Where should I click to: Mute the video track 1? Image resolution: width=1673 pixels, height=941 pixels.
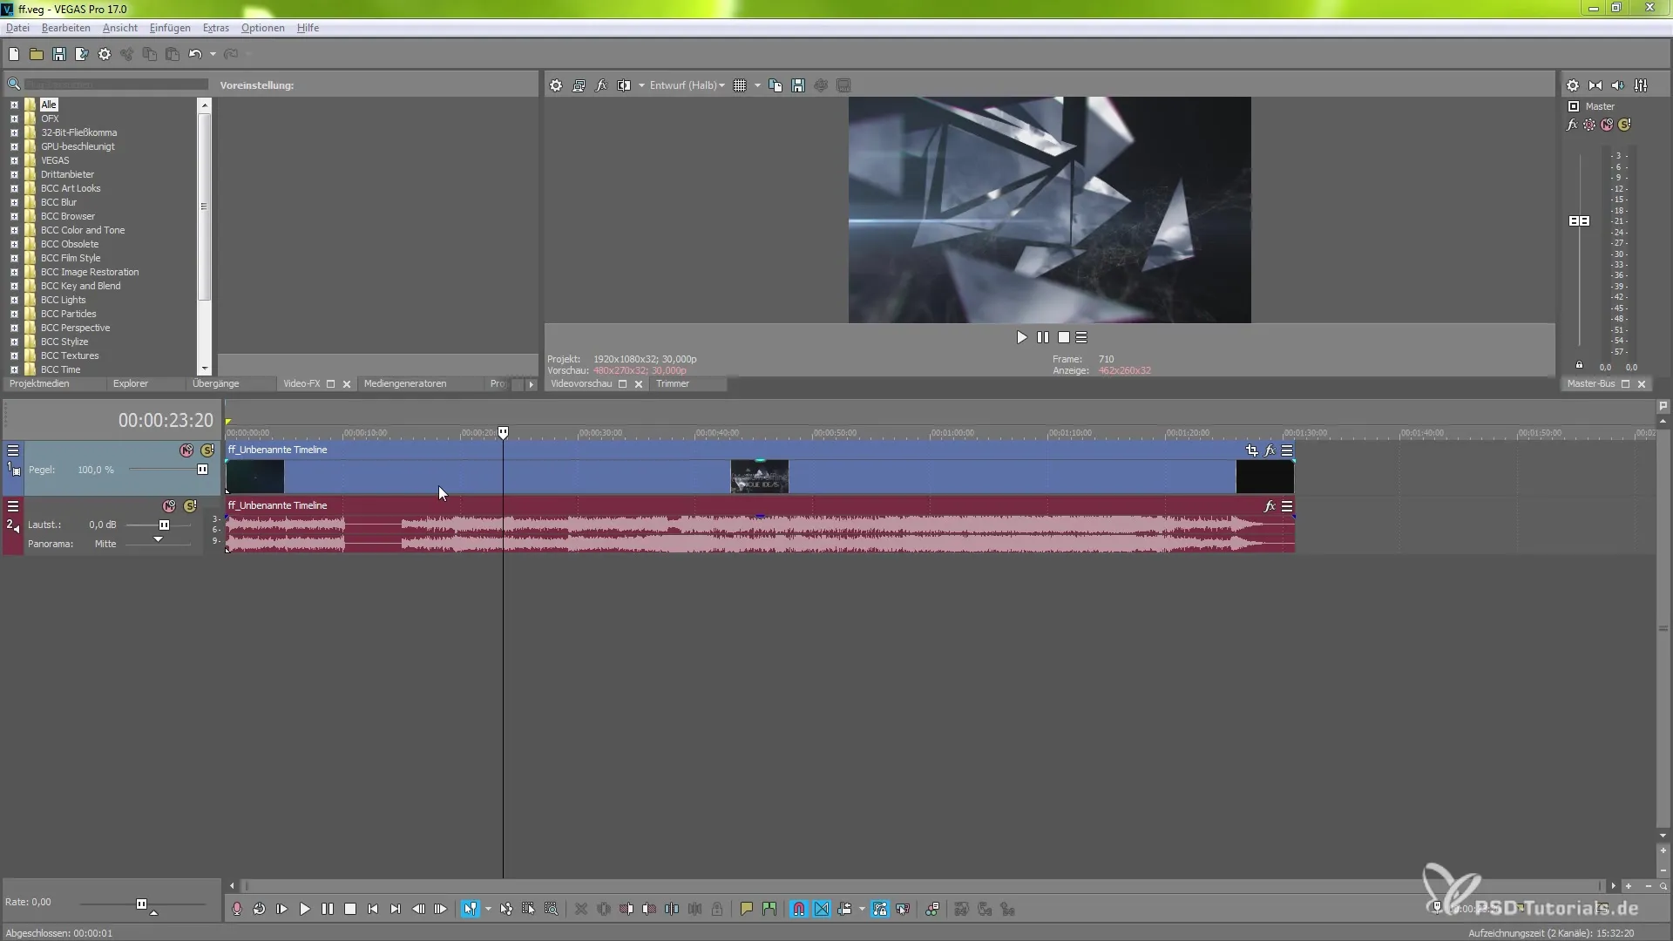(x=186, y=450)
